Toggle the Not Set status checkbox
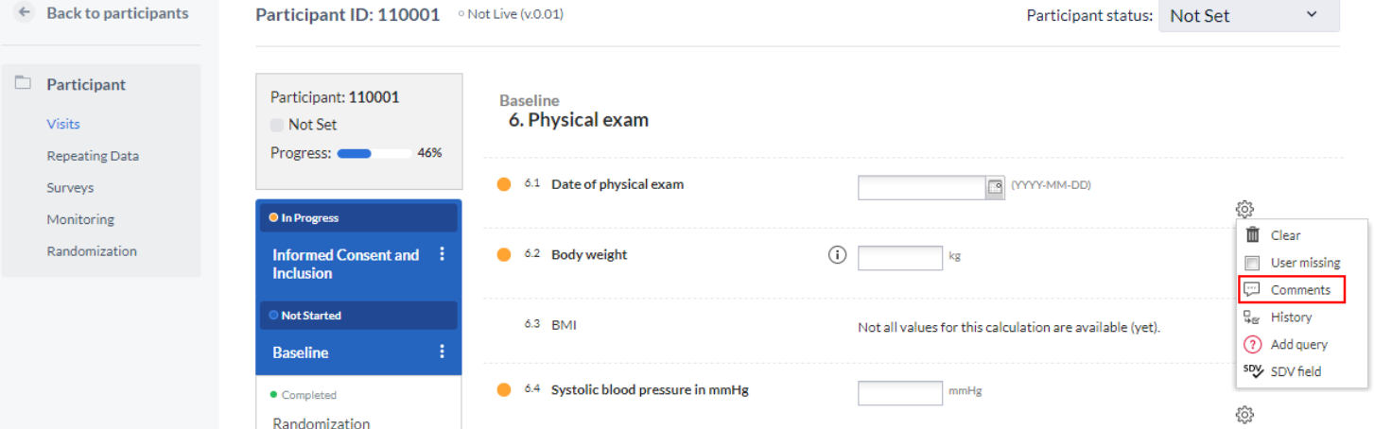Viewport: 1374px width, 429px height. point(277,125)
